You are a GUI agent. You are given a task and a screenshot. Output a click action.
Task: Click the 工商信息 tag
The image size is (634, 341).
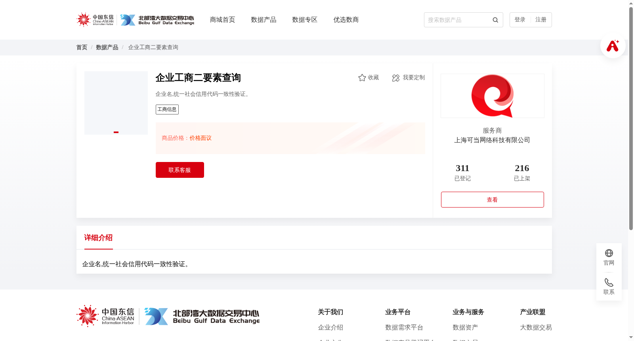[167, 109]
